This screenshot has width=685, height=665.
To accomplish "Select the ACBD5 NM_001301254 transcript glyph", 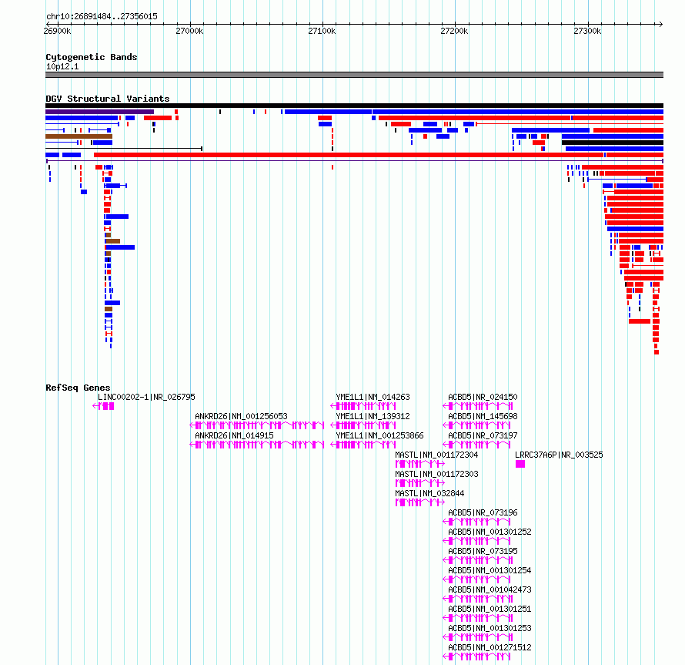I will point(476,579).
